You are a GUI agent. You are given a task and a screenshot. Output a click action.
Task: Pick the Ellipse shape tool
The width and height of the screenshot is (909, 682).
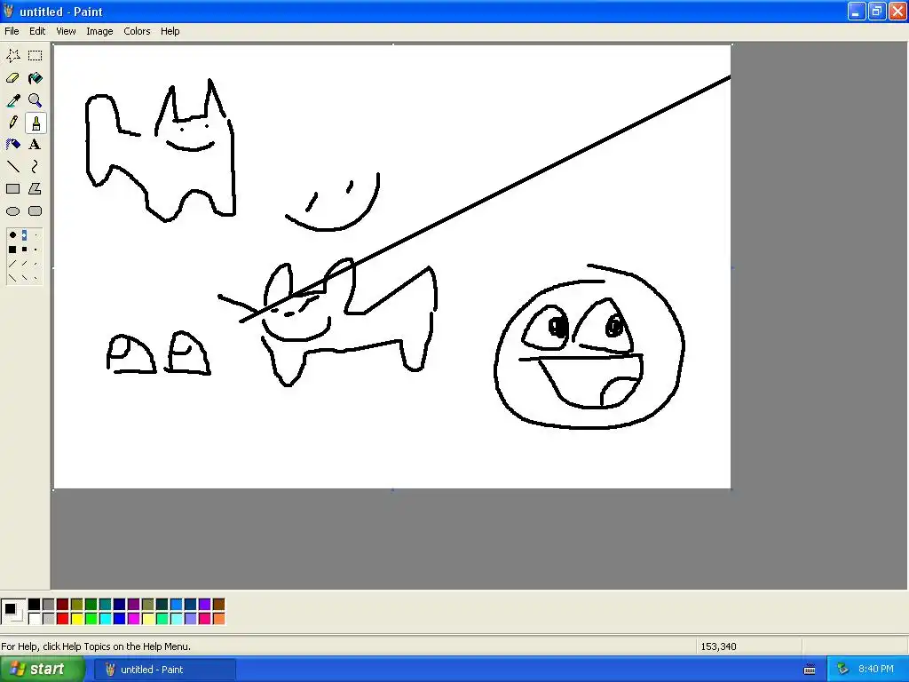click(x=12, y=211)
